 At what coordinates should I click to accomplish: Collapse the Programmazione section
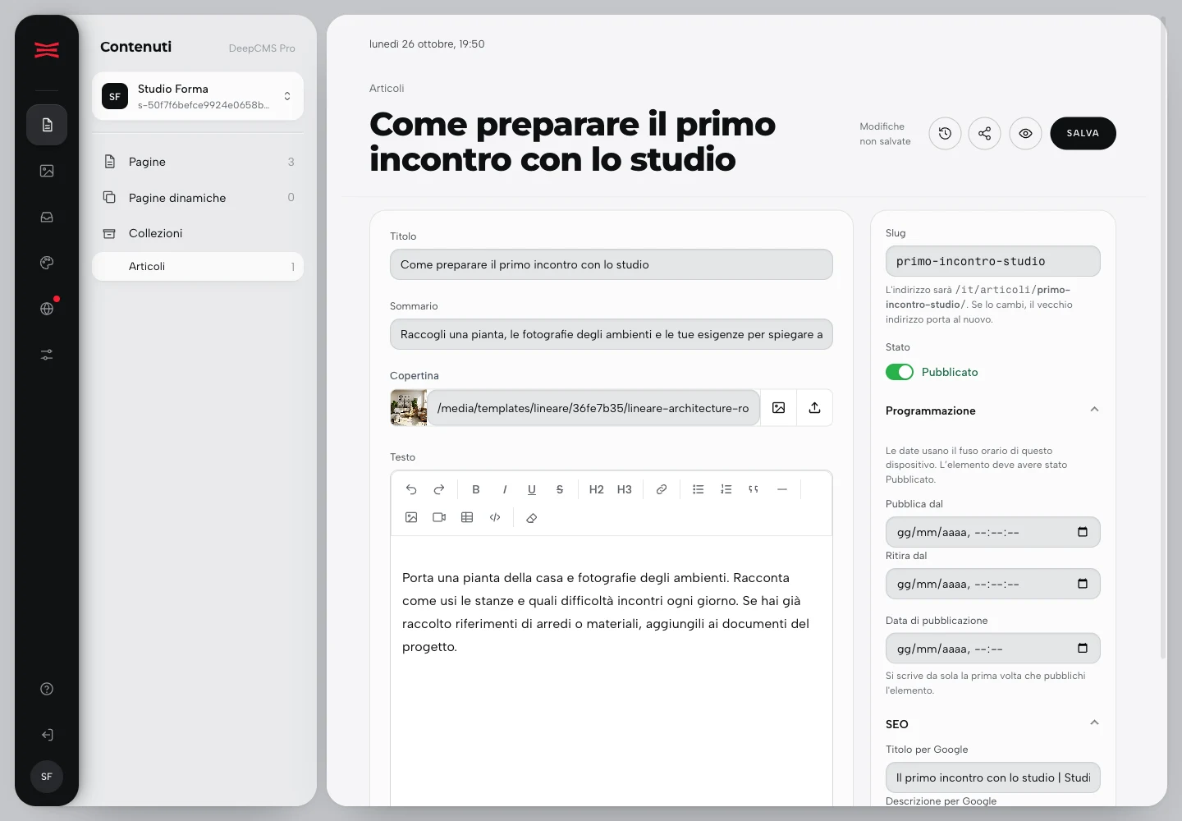1094,410
